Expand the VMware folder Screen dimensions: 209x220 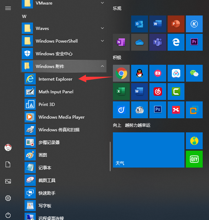coord(63,3)
